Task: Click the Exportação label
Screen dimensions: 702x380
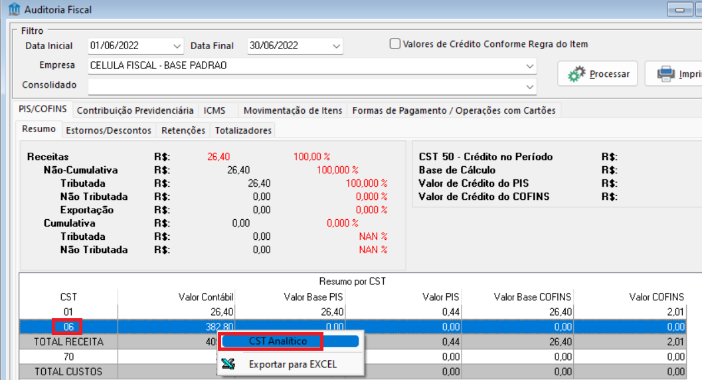Action: pyautogui.click(x=87, y=210)
